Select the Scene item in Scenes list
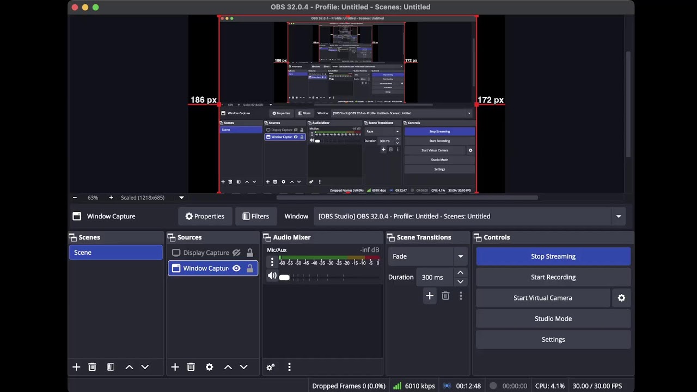697x392 pixels. [115, 253]
